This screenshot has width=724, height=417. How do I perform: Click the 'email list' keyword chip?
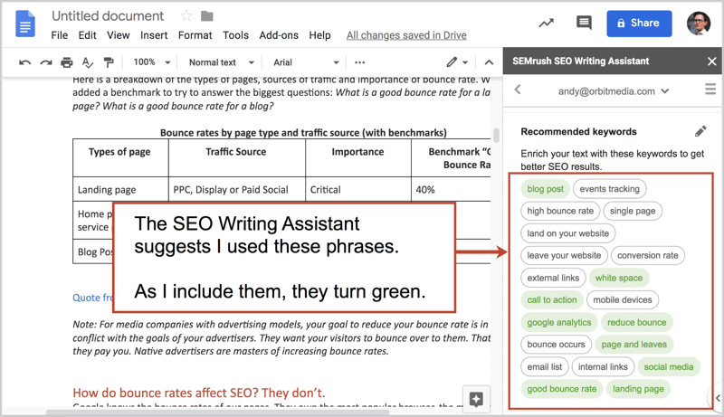tap(545, 366)
